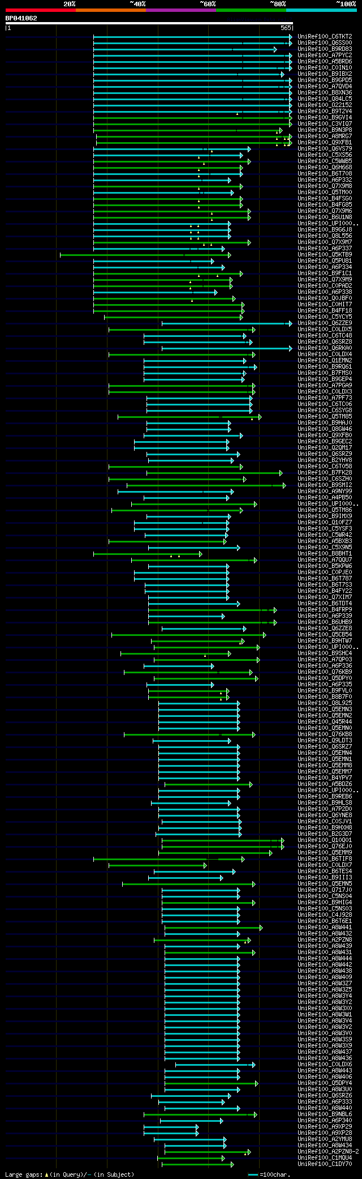Click the UniRef100_A7PGA9 entry
This screenshot has height=1179, width=362.
click(x=325, y=385)
